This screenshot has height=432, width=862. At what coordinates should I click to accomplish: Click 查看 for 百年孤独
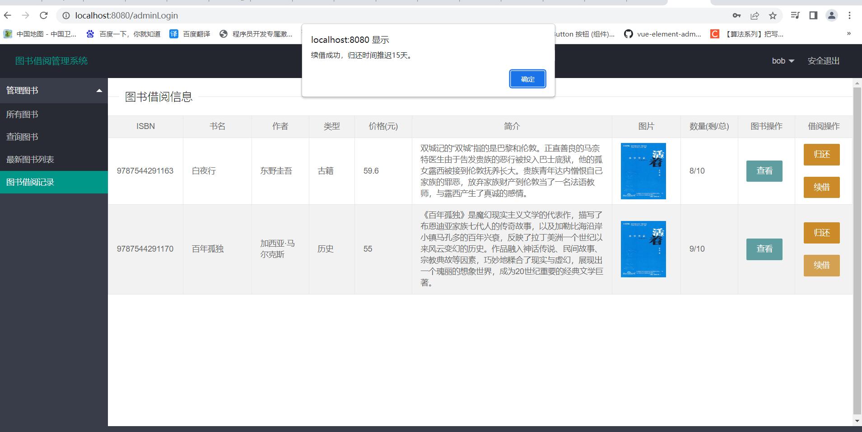coord(764,249)
